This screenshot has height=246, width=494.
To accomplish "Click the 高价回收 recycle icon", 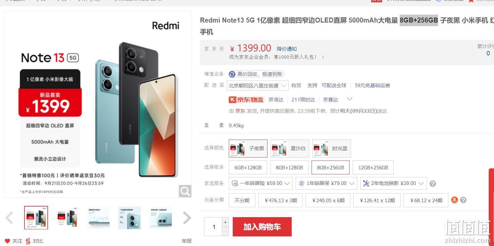I will (x=232, y=74).
